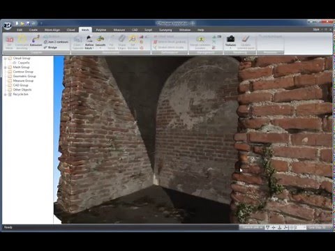The image size is (335, 251).
Task: Click the Refine Mesh tool
Action: (89, 43)
